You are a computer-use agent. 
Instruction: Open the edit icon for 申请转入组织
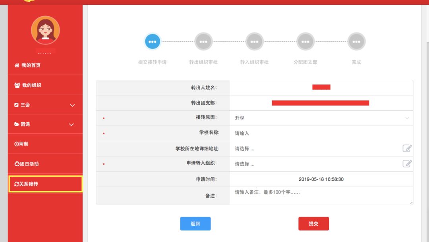tap(407, 163)
